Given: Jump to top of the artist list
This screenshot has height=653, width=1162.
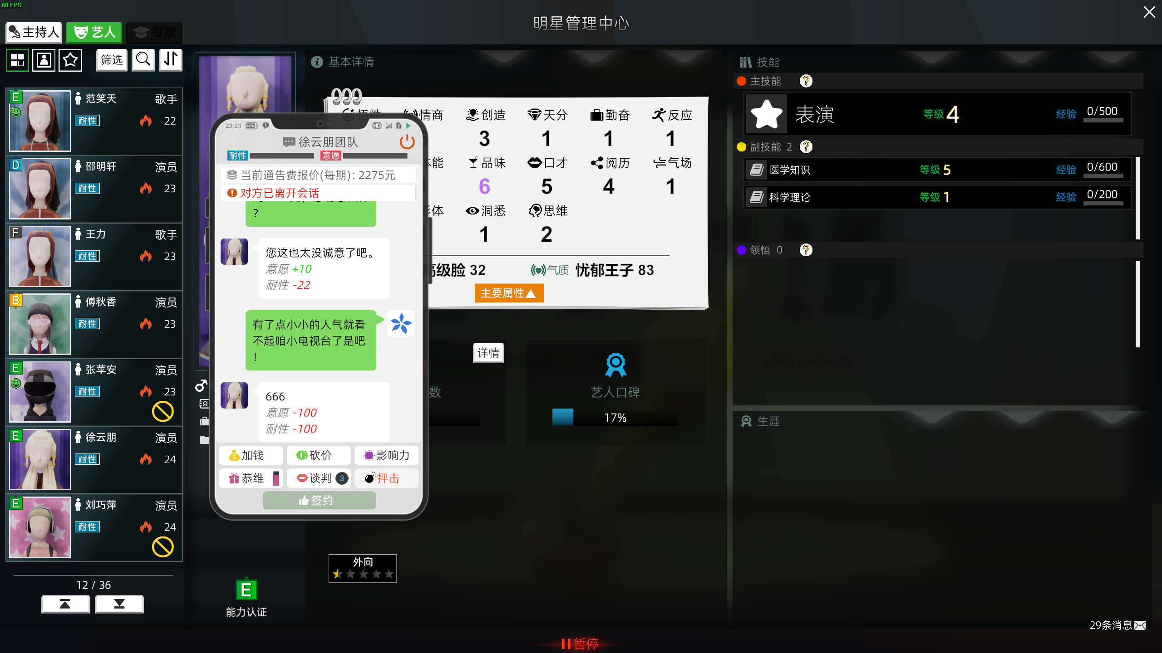Looking at the screenshot, I should (x=65, y=604).
